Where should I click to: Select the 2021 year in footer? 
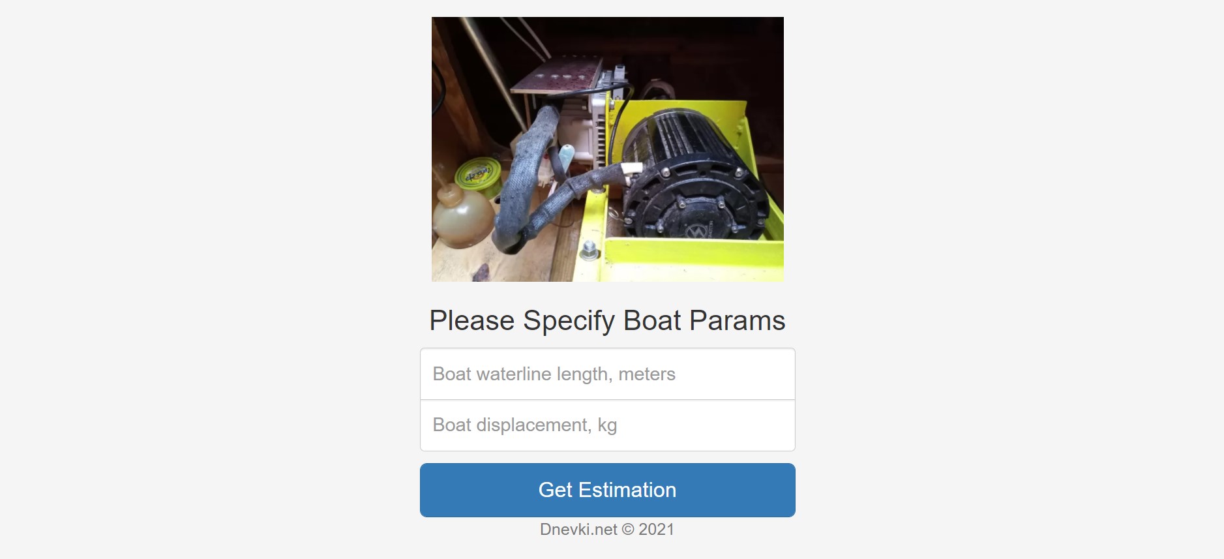(x=656, y=530)
